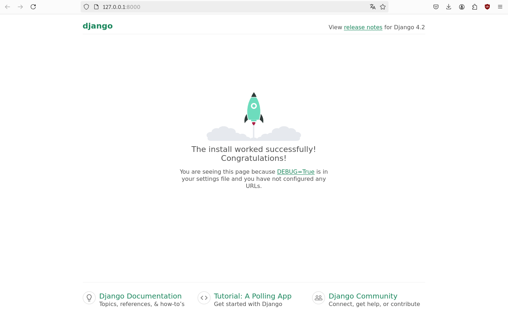Screen dimensions: 508x316
Task: Follow the DEBUG=True link
Action: 295,172
